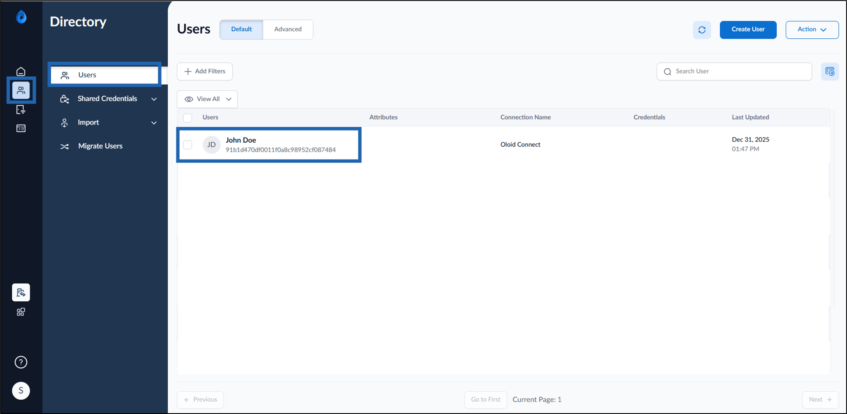Image resolution: width=847 pixels, height=414 pixels.
Task: Select Users in the Directory menu
Action: [x=104, y=75]
